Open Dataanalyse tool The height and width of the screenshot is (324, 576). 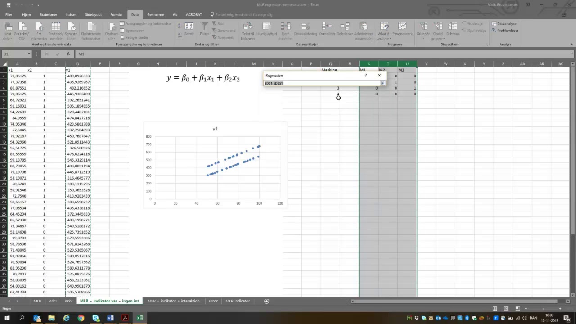pyautogui.click(x=504, y=24)
